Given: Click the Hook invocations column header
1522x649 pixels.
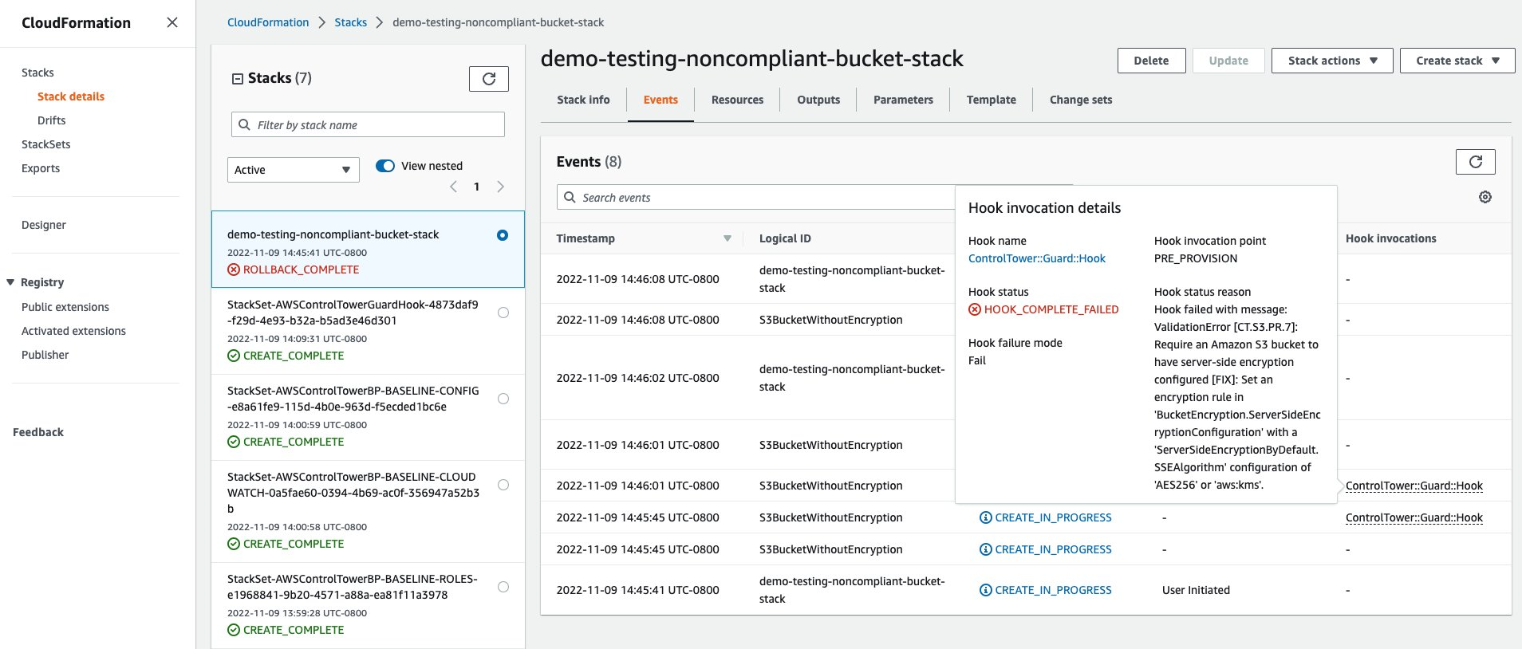Looking at the screenshot, I should (x=1390, y=238).
